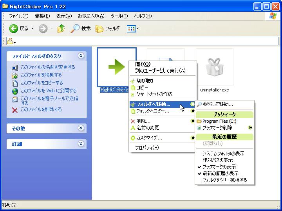Click the gear icon beside カスタマイズ...
The height and width of the screenshot is (211, 282).
pos(133,138)
